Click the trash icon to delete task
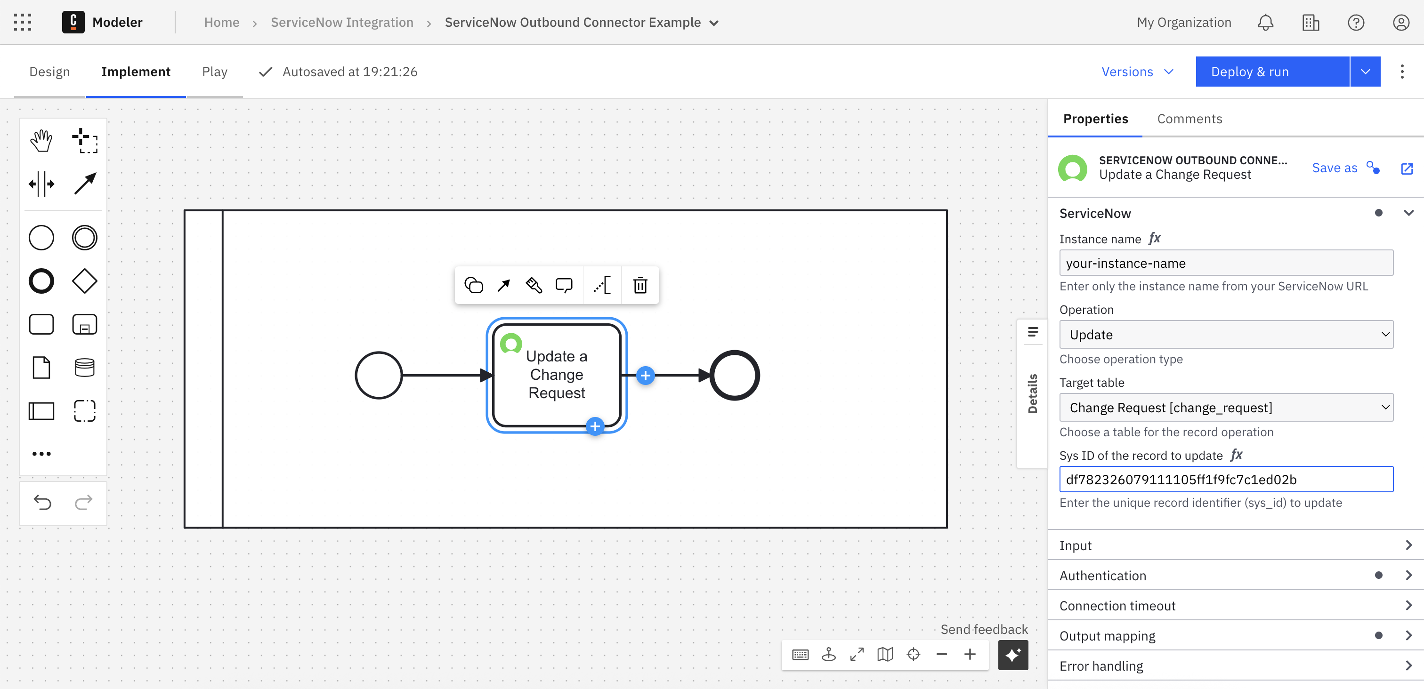 click(x=639, y=285)
